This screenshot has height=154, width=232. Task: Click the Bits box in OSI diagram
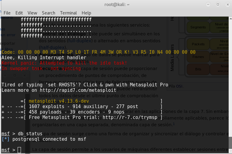[x=198, y=69]
